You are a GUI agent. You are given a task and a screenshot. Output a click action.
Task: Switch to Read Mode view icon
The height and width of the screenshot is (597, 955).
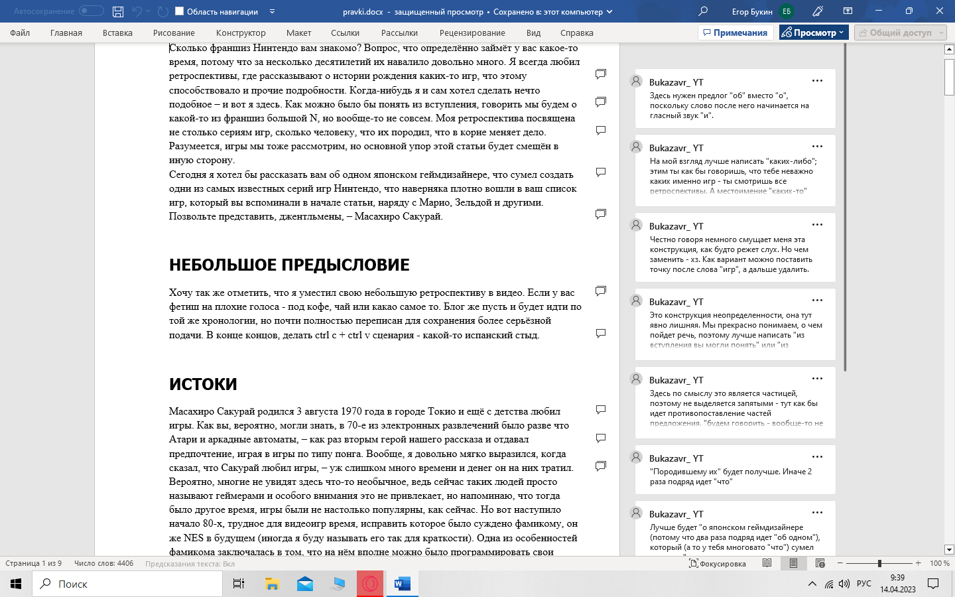pos(767,563)
